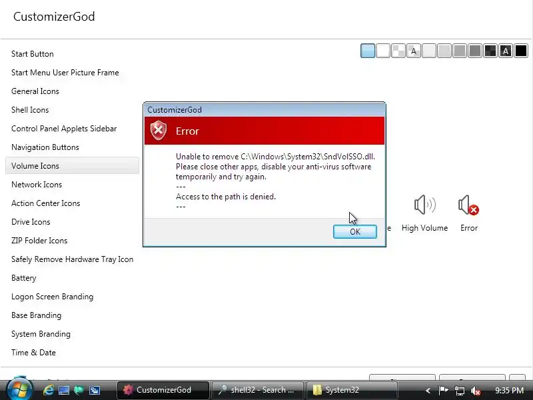533x400 pixels.
Task: Switch to CustomizerGod taskbar button
Action: tap(163, 390)
